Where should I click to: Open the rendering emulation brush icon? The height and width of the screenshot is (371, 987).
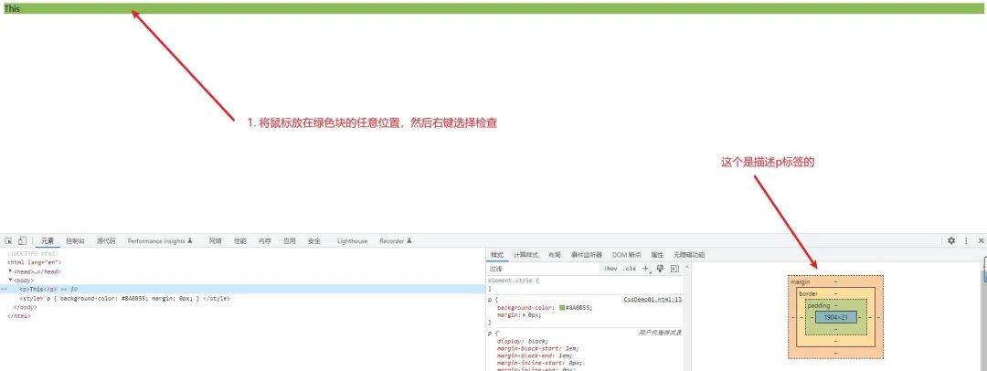coord(661,269)
